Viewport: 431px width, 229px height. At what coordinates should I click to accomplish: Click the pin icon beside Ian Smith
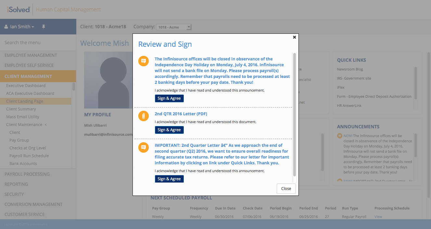(x=44, y=27)
